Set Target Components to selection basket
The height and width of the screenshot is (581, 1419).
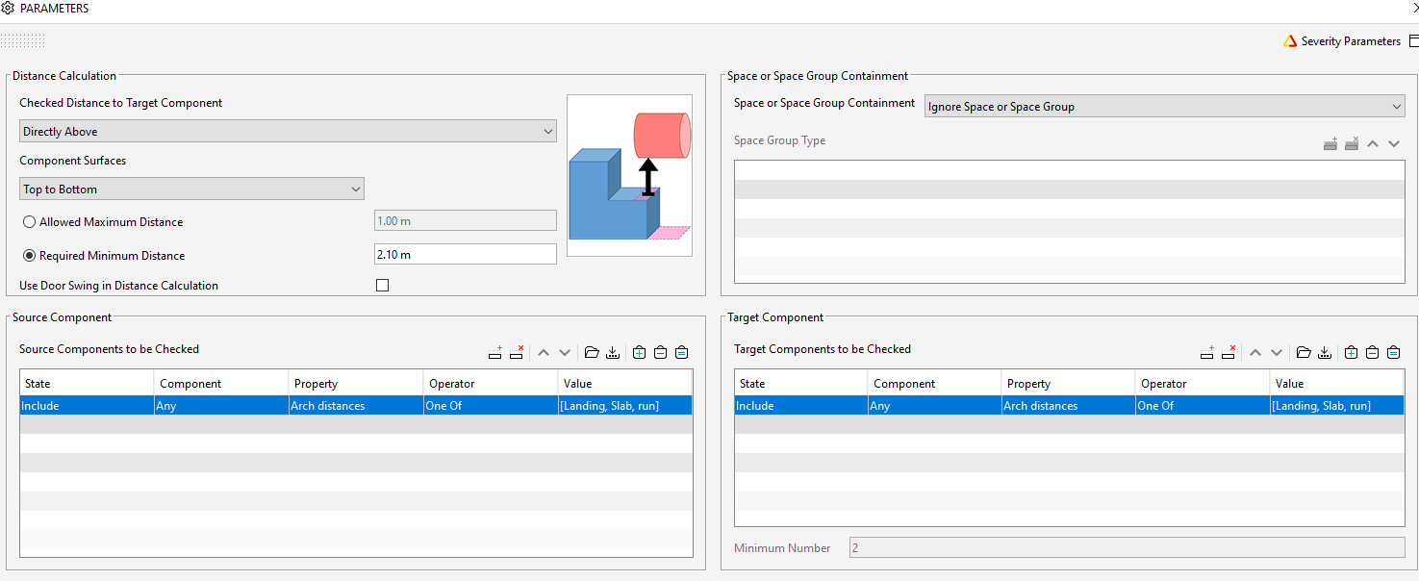point(1393,353)
